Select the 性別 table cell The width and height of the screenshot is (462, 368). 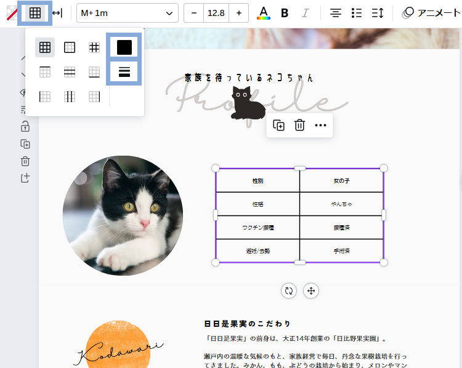(257, 180)
